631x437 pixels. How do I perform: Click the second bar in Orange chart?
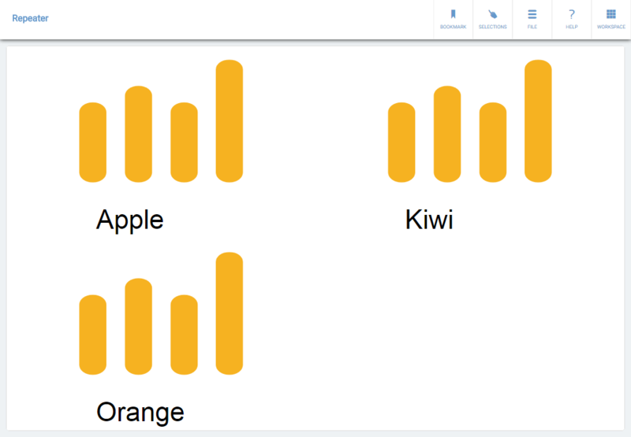click(139, 326)
